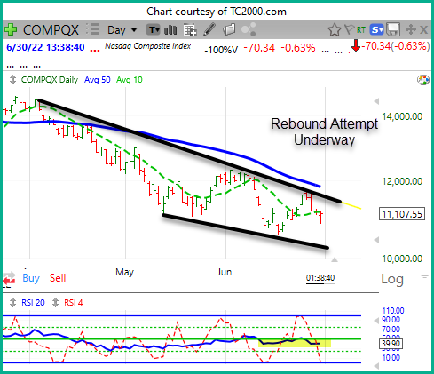
Task: Click the Buy link
Action: (31, 278)
